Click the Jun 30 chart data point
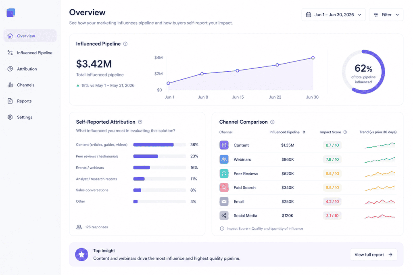The image size is (413, 275). 313,58
